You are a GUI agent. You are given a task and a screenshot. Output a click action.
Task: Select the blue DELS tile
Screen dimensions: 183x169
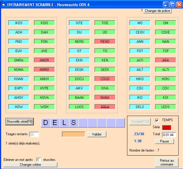[x=140, y=107]
